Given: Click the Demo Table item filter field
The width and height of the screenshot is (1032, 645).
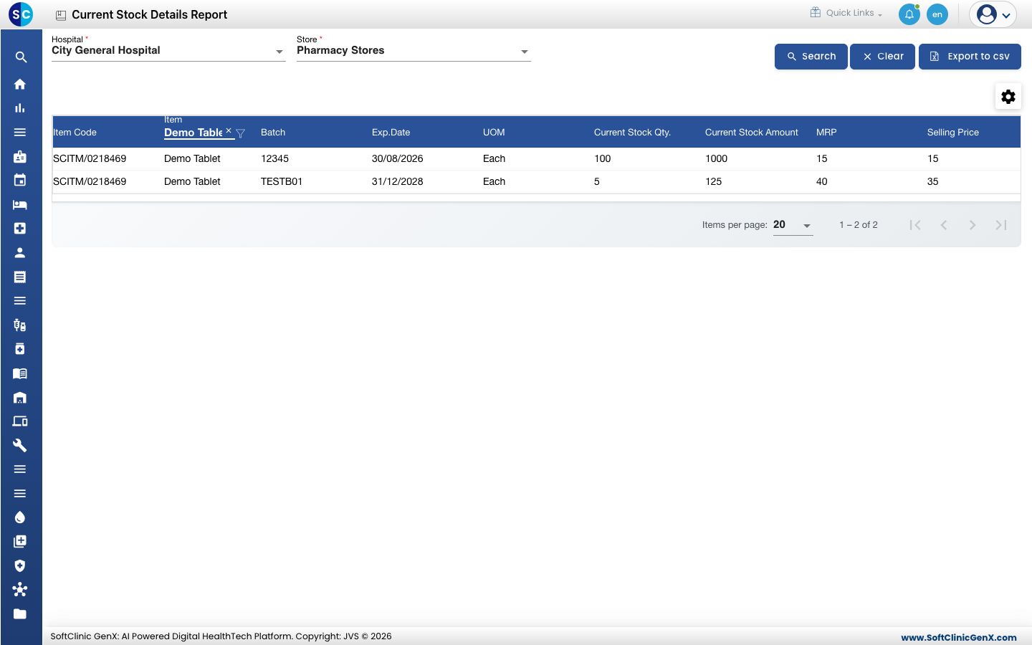Looking at the screenshot, I should [x=193, y=133].
